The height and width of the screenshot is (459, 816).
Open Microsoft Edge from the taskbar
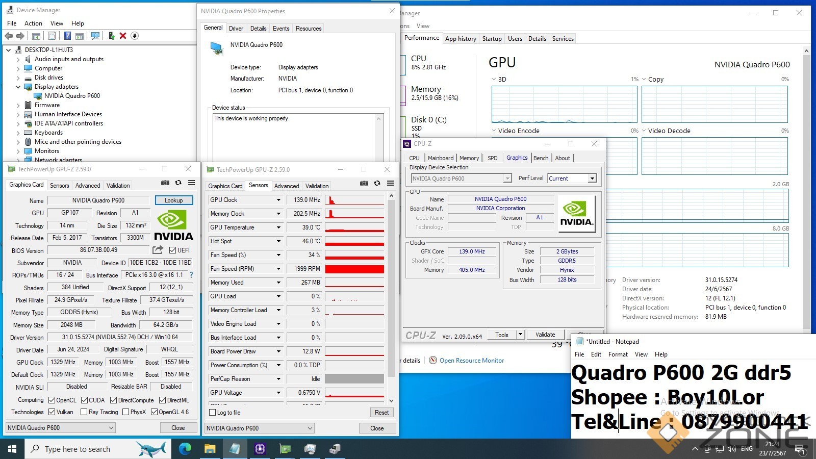click(185, 449)
